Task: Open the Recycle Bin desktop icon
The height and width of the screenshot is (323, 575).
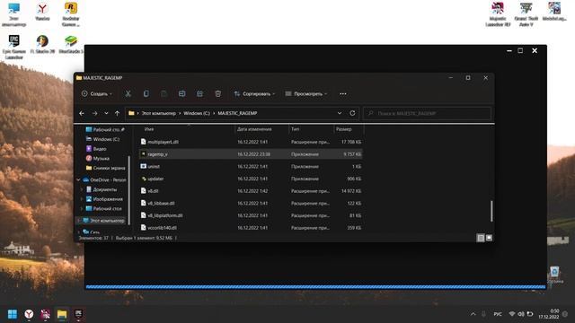Action: [555, 275]
